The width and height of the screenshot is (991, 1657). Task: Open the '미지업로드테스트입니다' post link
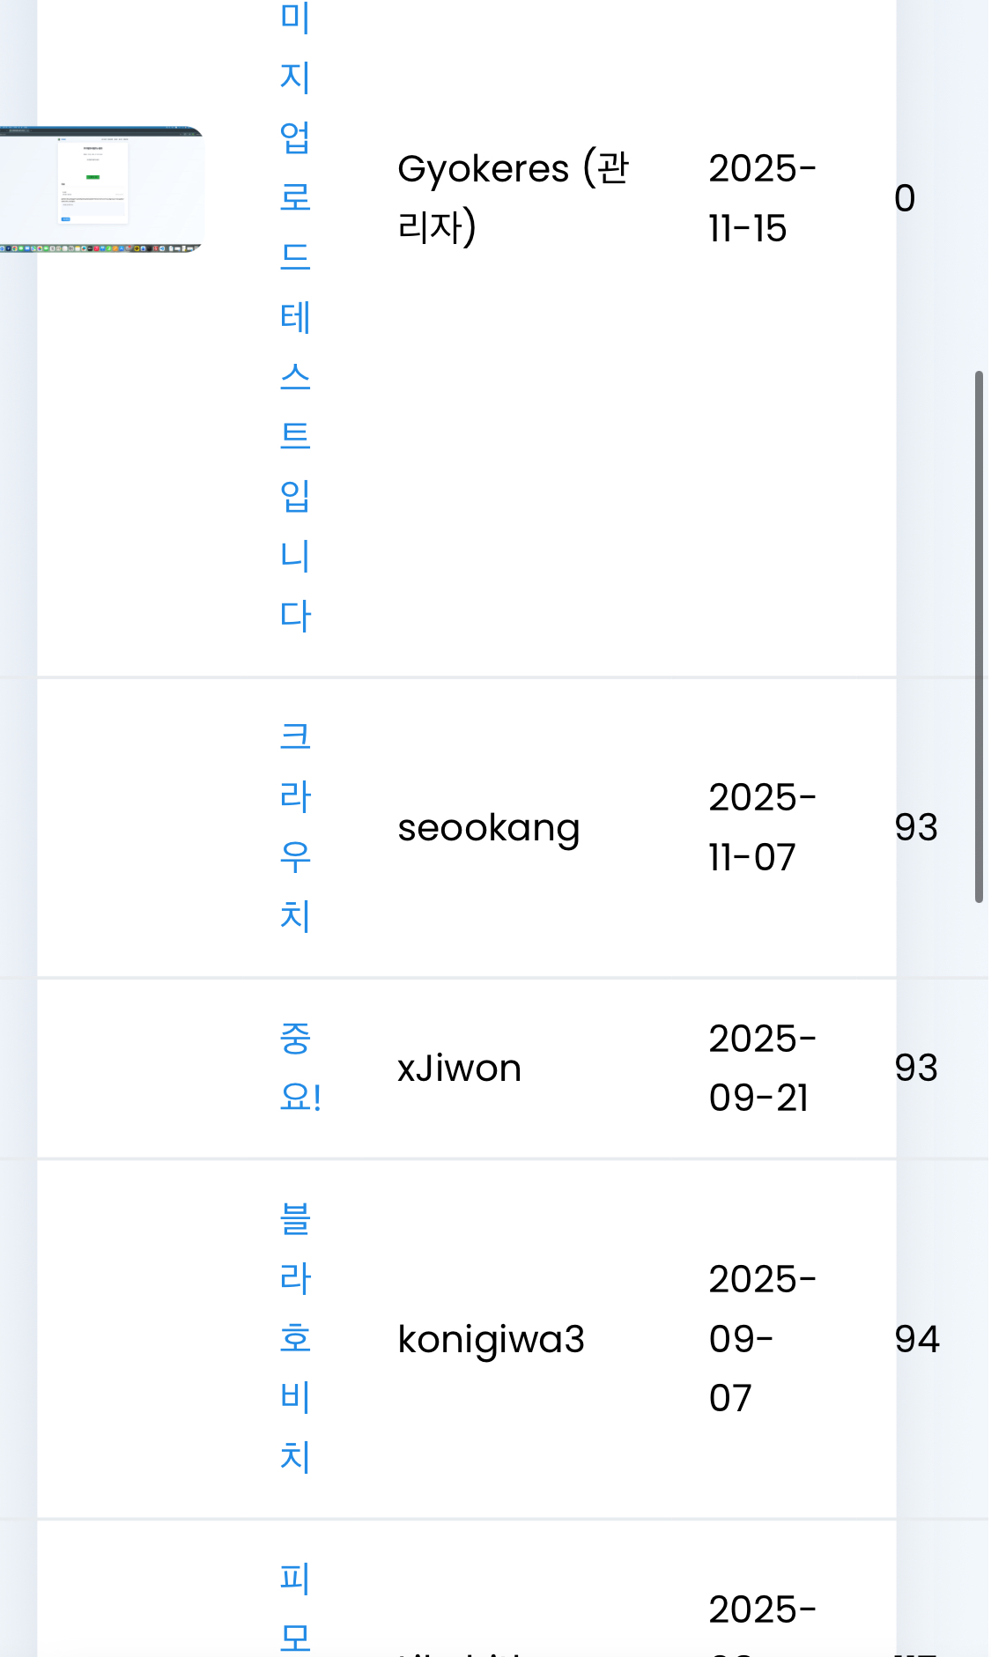pos(295,317)
